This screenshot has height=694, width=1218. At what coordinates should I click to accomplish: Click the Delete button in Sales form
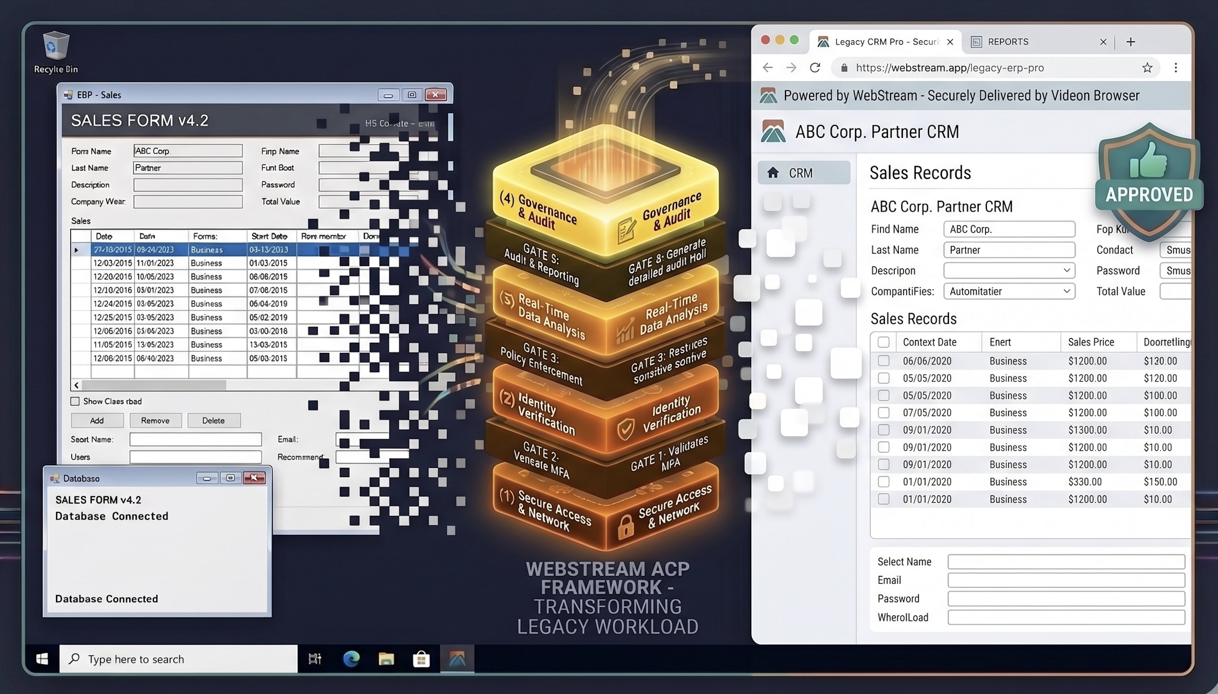click(x=213, y=420)
